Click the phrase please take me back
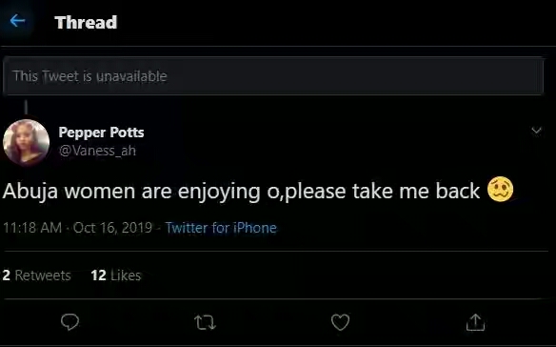The image size is (556, 347). click(x=383, y=191)
